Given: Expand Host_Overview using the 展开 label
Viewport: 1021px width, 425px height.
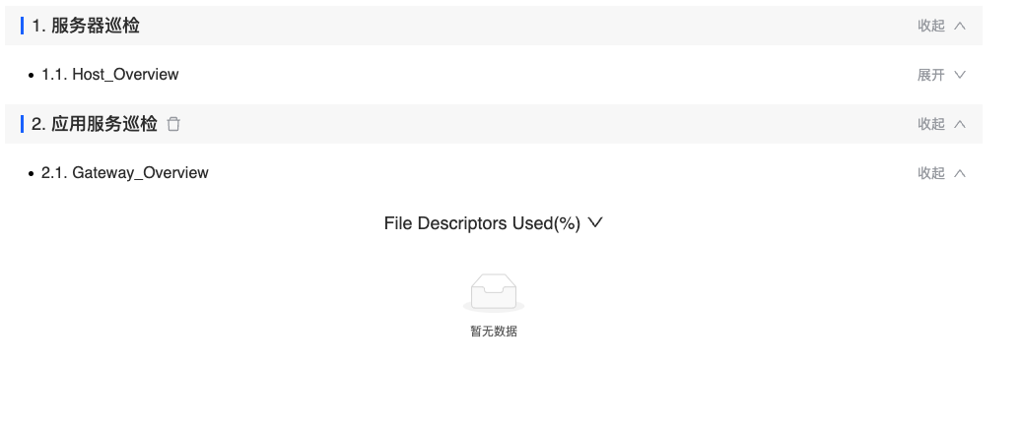Looking at the screenshot, I should coord(931,75).
